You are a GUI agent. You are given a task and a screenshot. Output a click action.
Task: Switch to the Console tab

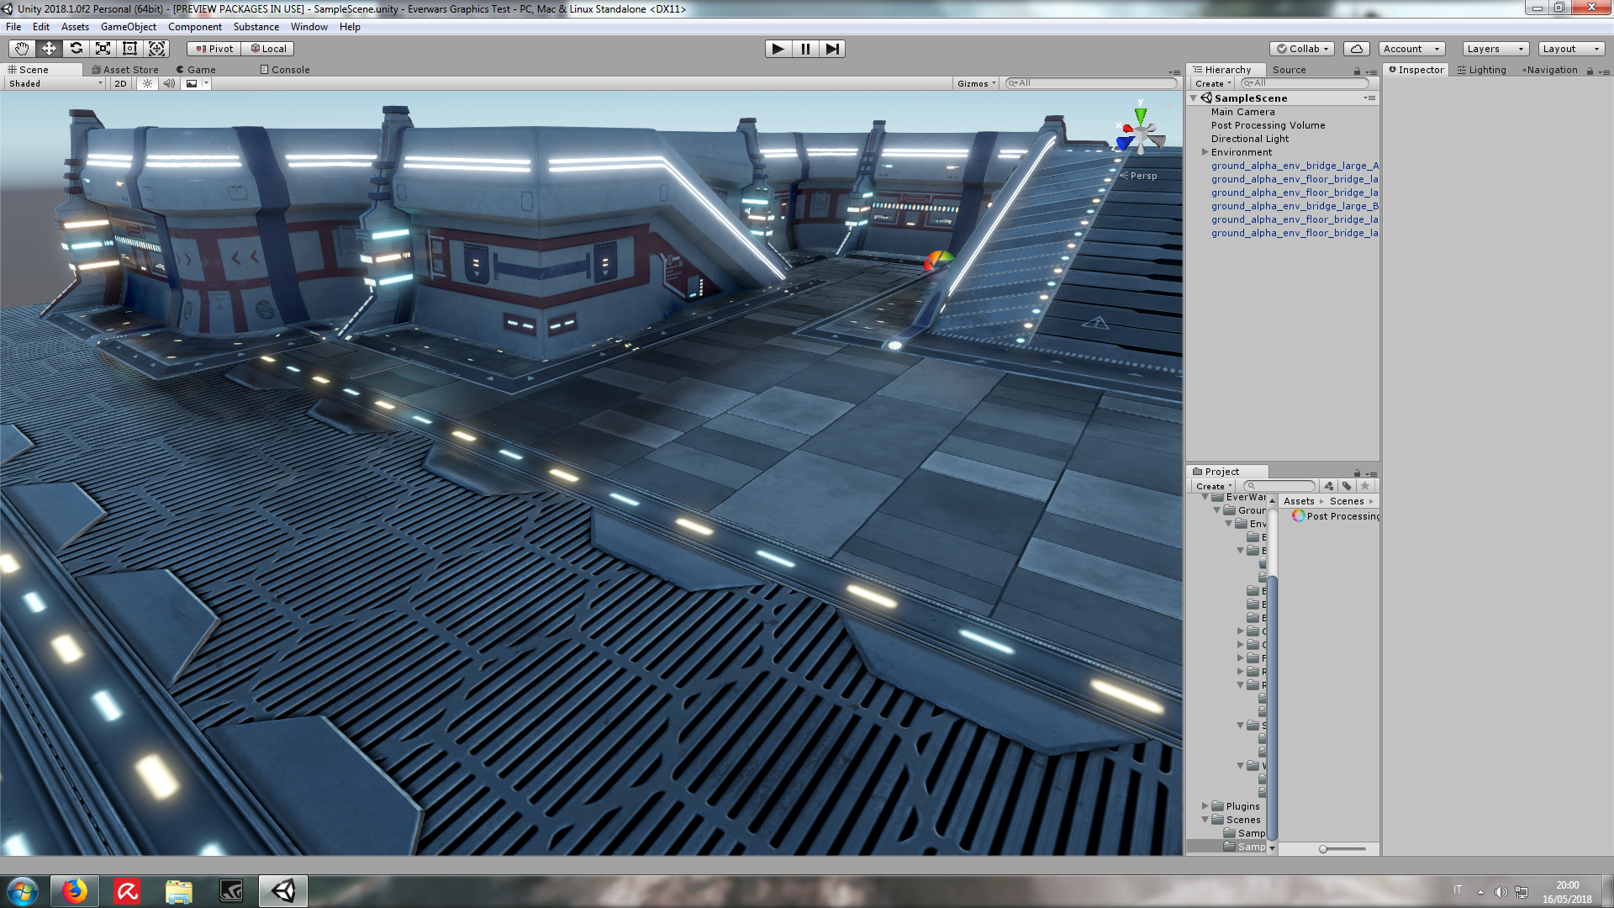point(285,70)
